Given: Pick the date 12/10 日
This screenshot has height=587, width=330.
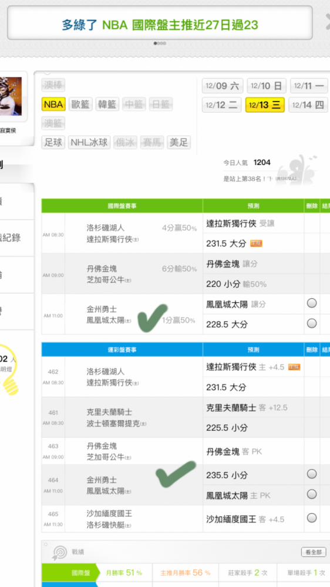Looking at the screenshot, I should [267, 86].
